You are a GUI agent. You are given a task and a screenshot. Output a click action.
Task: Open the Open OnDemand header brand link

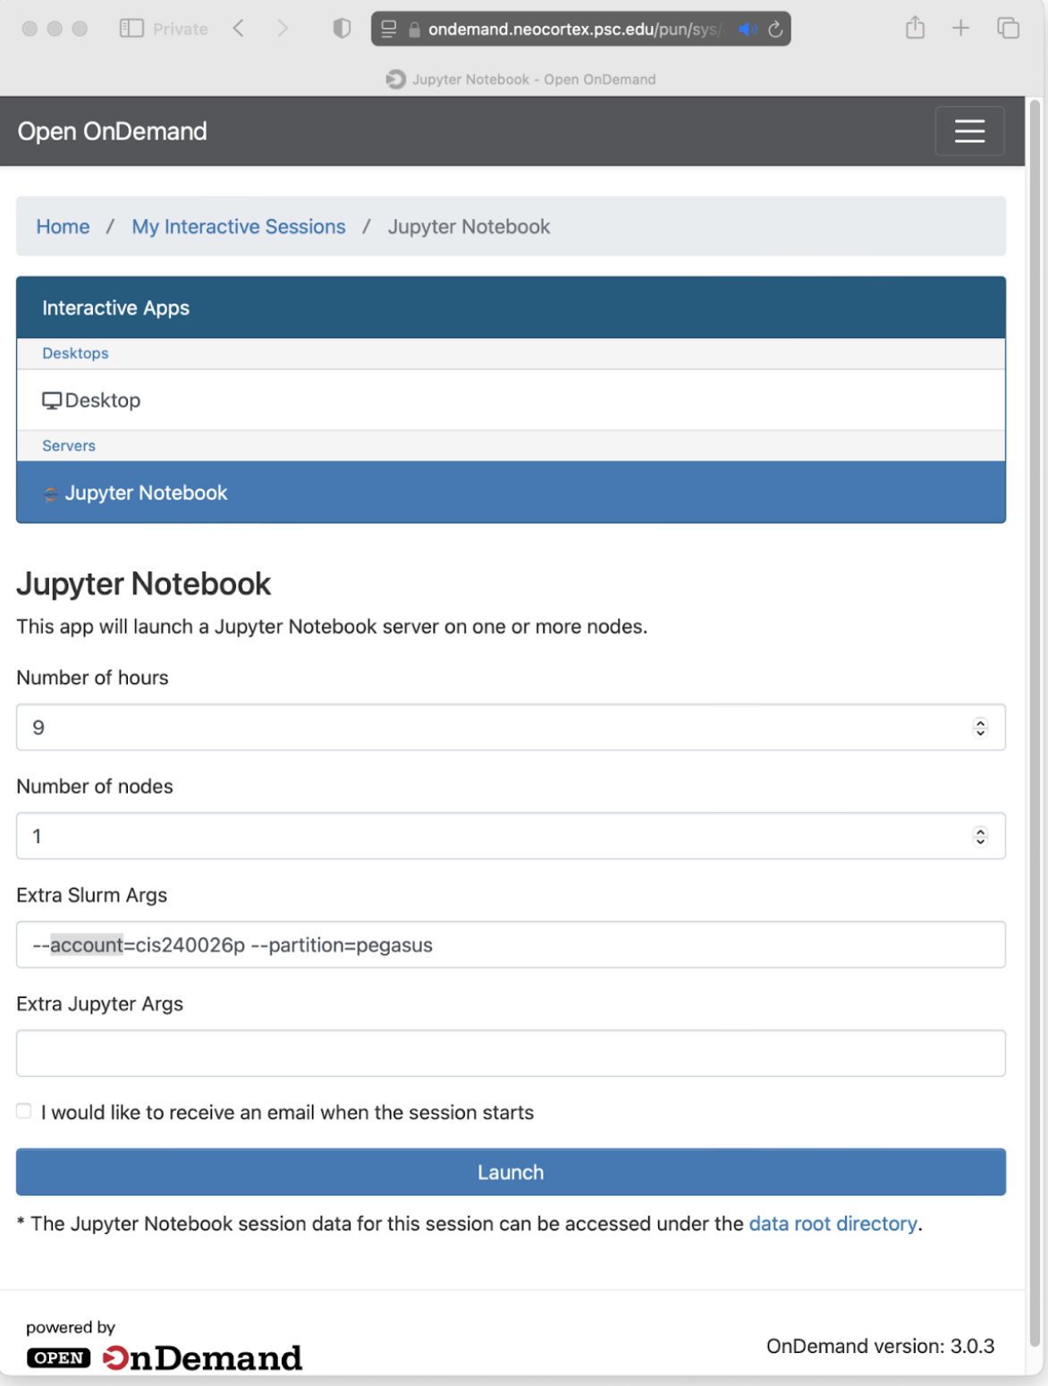click(x=113, y=131)
